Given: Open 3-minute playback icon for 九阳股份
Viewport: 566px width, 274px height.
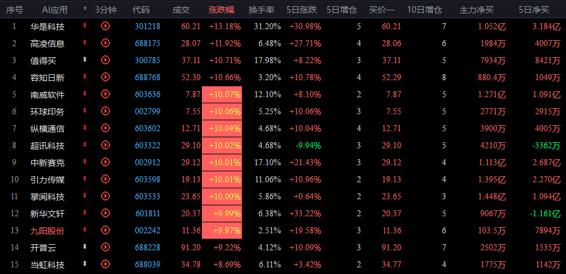Looking at the screenshot, I should [x=105, y=230].
